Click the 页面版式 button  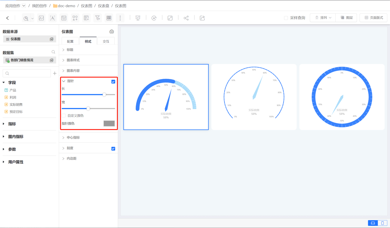(373, 18)
